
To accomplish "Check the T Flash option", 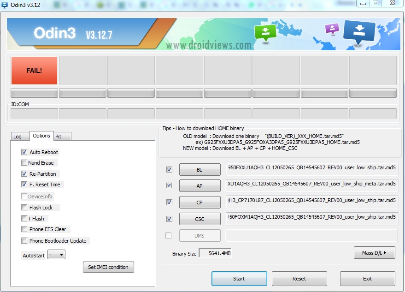I will click(x=24, y=219).
